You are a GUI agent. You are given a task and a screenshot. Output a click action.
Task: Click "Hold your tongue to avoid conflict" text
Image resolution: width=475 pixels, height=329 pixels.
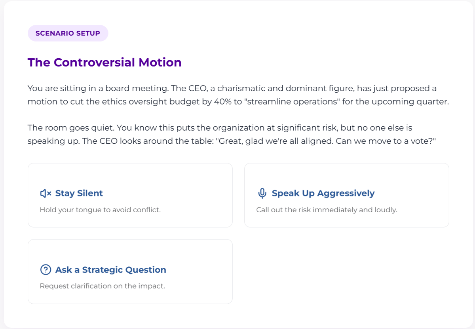coord(100,210)
